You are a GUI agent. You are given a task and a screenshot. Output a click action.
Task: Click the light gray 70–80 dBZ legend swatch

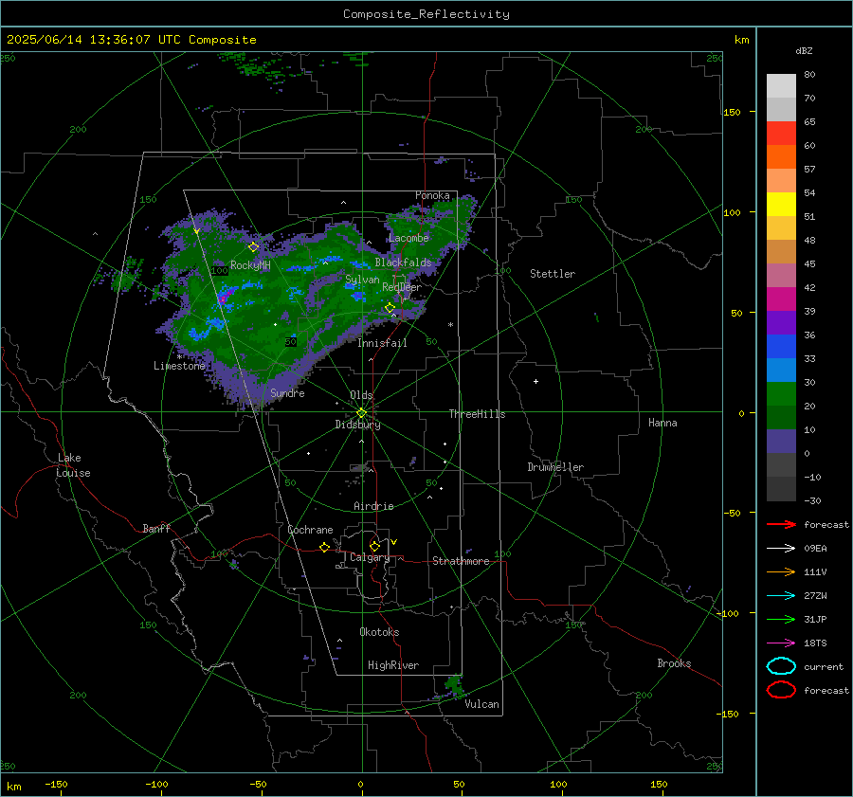[781, 86]
